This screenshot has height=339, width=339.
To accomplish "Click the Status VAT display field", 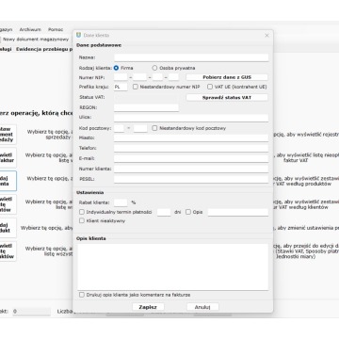I will [x=146, y=97].
